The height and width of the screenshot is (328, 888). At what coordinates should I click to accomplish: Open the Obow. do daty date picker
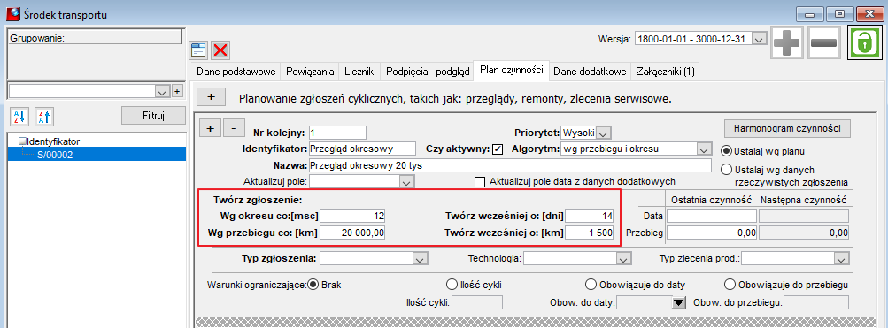click(678, 302)
